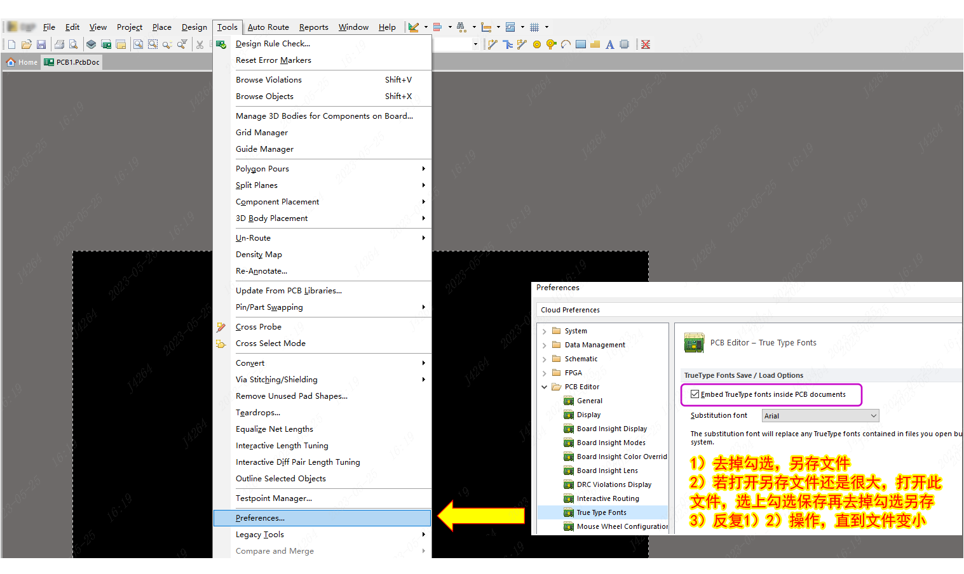Select True Type Fonts in preferences tree
Viewport: 964px width, 574px height.
coord(601,512)
